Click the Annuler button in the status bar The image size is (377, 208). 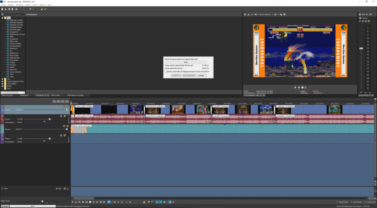5,206
